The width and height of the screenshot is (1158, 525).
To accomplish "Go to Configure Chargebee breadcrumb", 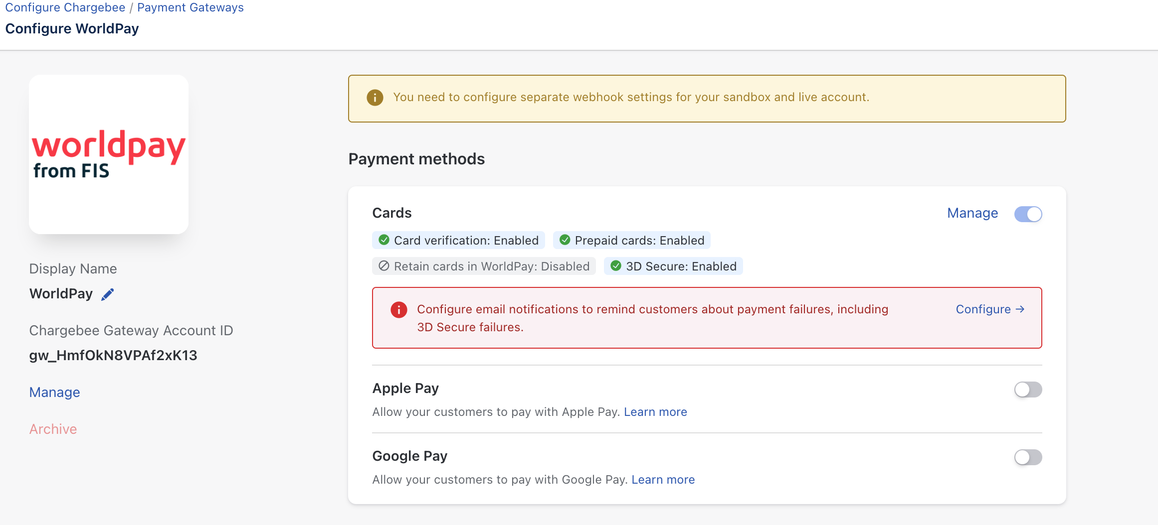I will coord(65,7).
